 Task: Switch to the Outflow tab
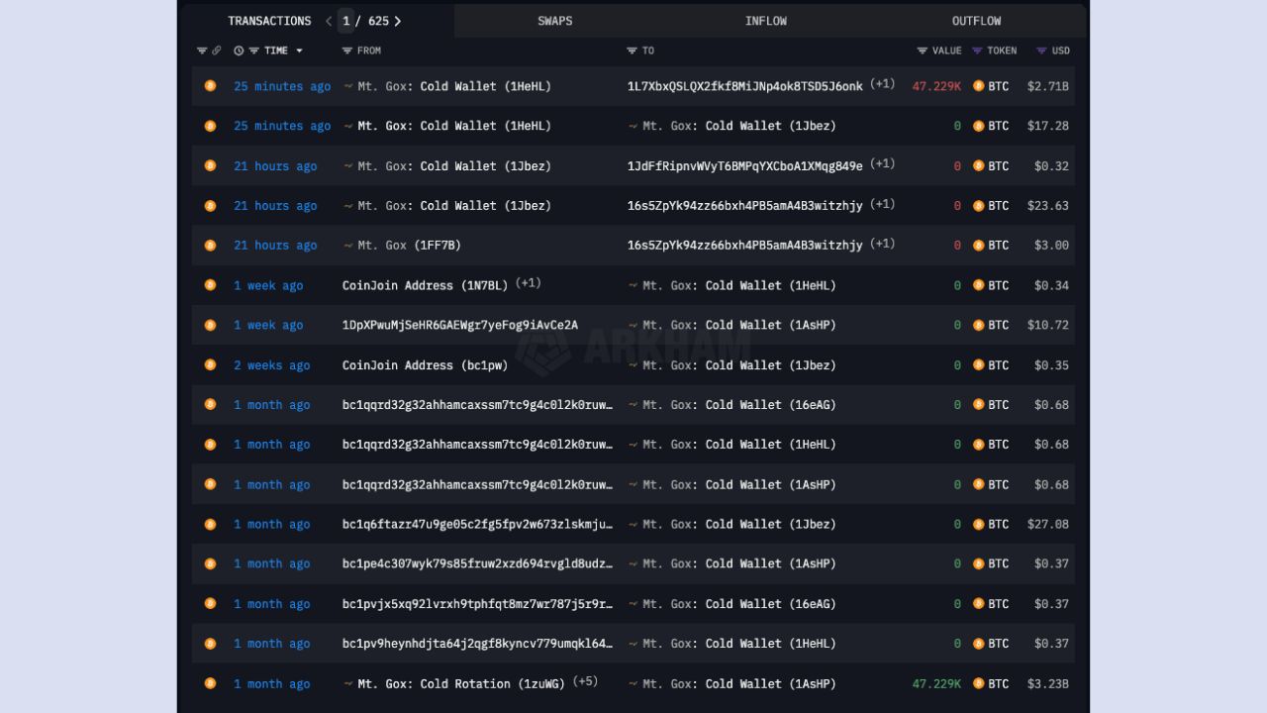click(x=976, y=21)
